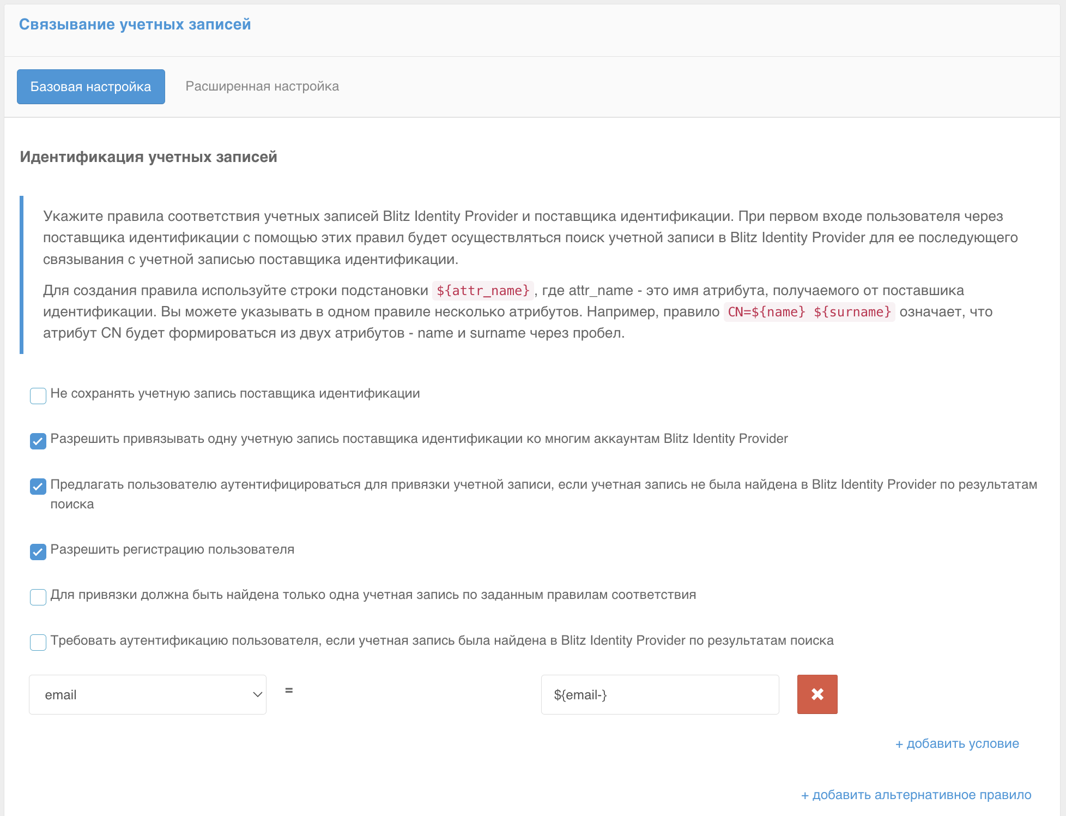
Task: Switch to Расширенная настройка tab
Action: point(262,86)
